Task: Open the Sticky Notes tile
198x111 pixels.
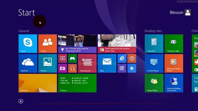Action: pyautogui.click(x=154, y=83)
